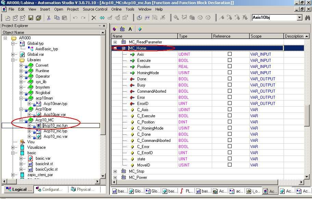
Task: Click the Libraries folder icon
Action: 22,60
